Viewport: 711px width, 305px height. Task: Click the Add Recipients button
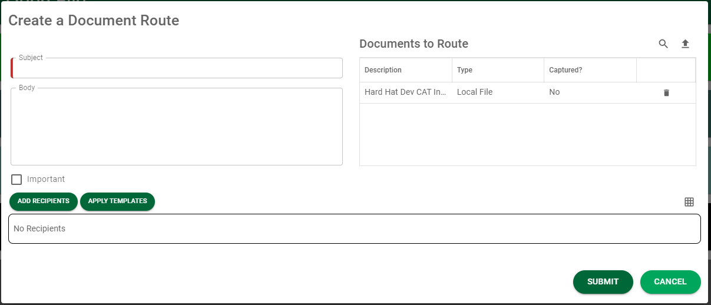[x=44, y=201]
